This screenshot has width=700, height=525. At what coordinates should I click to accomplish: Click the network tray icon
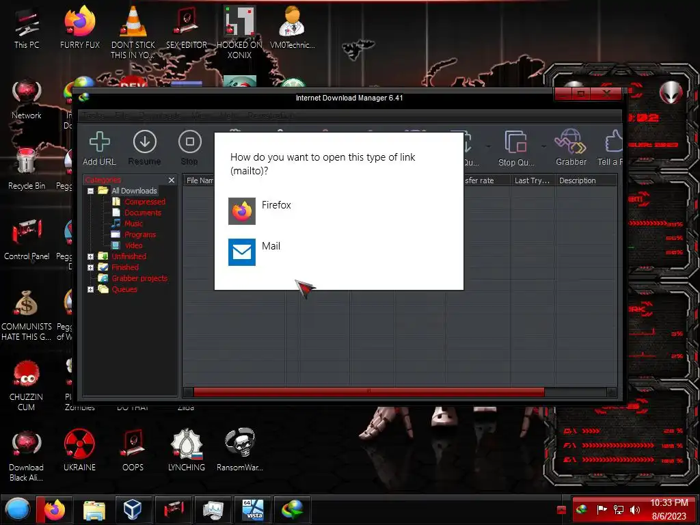point(618,509)
